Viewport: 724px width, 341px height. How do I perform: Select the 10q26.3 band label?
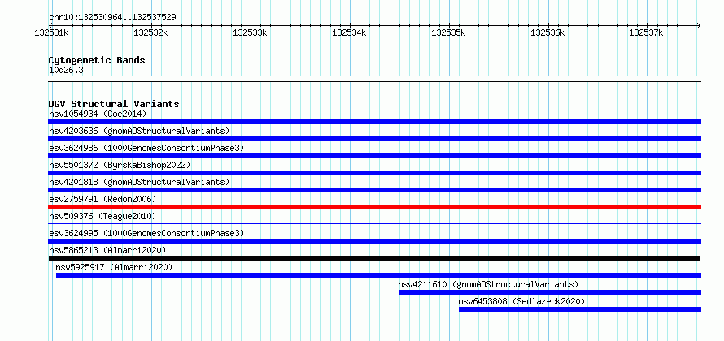[66, 71]
